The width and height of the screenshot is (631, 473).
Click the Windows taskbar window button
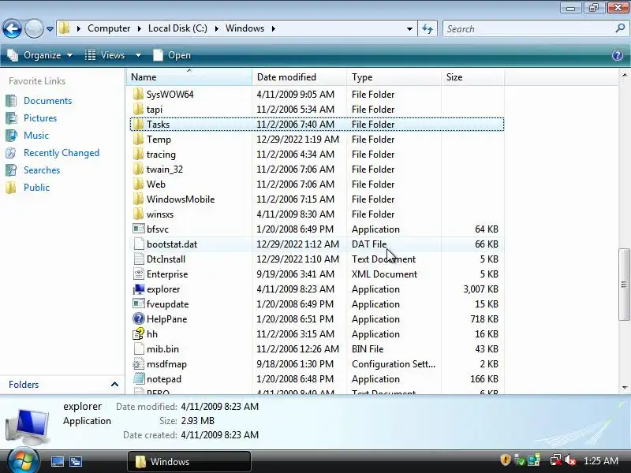(x=189, y=461)
